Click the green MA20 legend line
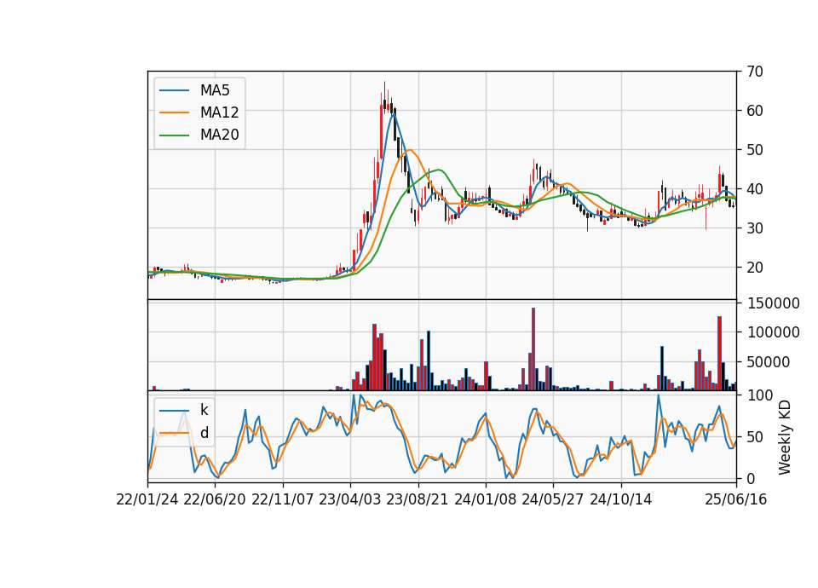The height and width of the screenshot is (588, 818). 174,135
